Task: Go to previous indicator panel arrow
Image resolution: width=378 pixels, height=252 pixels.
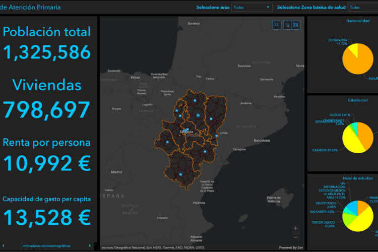Action: [3, 246]
